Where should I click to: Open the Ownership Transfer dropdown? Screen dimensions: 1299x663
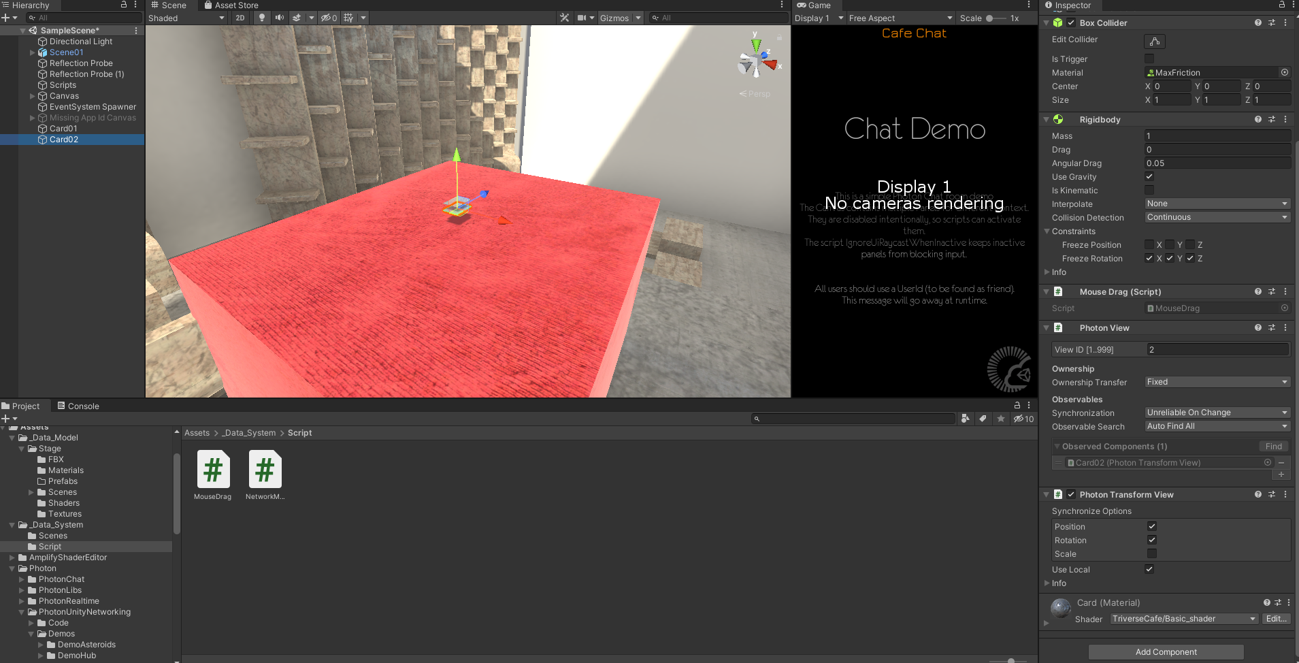click(x=1217, y=383)
